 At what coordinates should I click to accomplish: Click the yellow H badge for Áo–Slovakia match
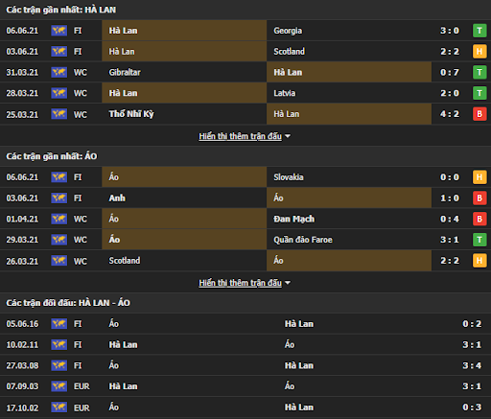(479, 177)
